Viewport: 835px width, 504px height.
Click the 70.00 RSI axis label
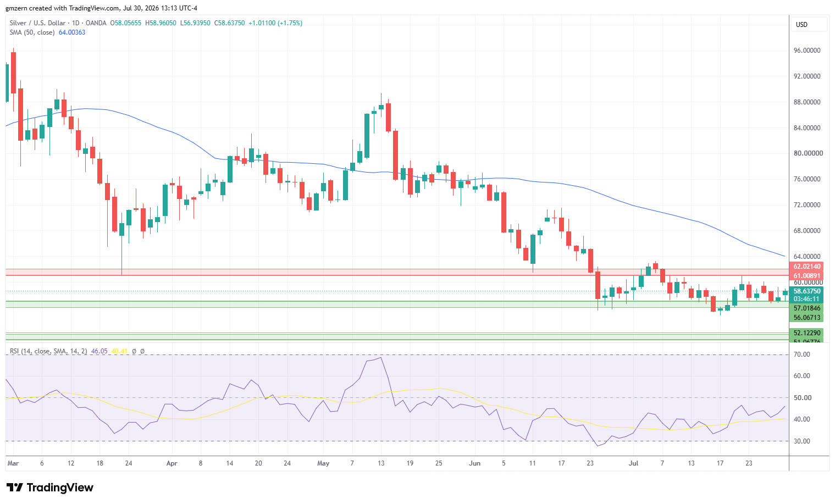(x=802, y=355)
